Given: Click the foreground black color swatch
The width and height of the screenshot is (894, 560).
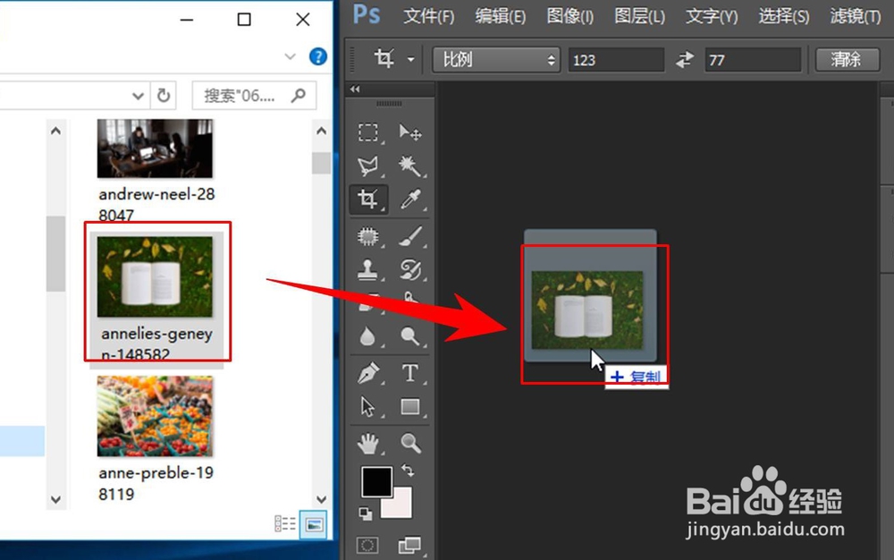Looking at the screenshot, I should pyautogui.click(x=376, y=482).
